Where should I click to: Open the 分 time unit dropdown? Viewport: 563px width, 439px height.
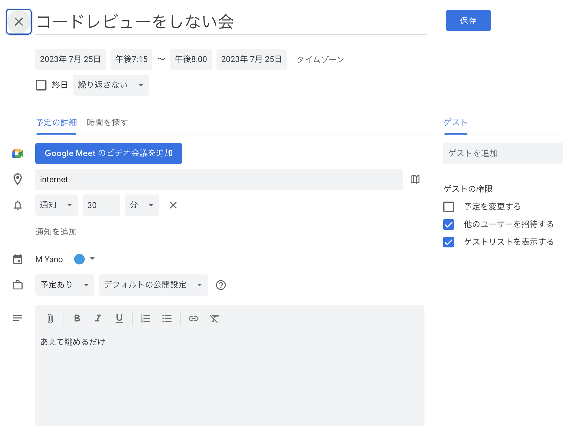pyautogui.click(x=142, y=205)
